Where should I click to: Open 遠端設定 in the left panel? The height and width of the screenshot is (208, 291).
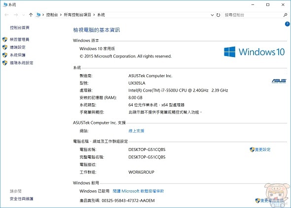pyautogui.click(x=17, y=47)
